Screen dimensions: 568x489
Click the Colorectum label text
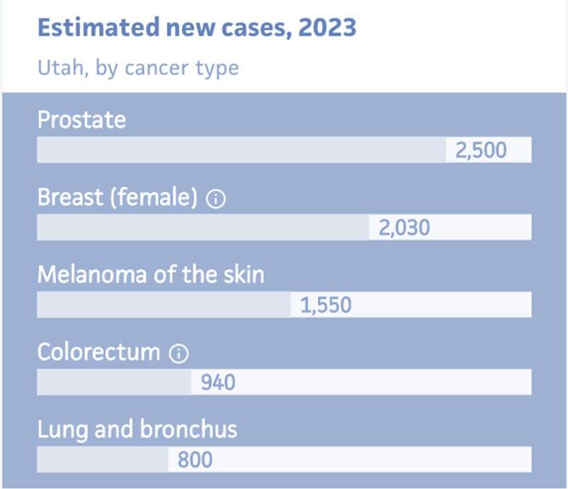tap(98, 353)
